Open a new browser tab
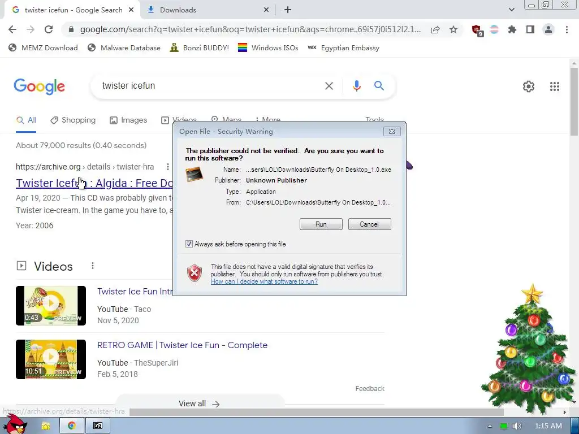This screenshot has width=579, height=434. (x=288, y=10)
